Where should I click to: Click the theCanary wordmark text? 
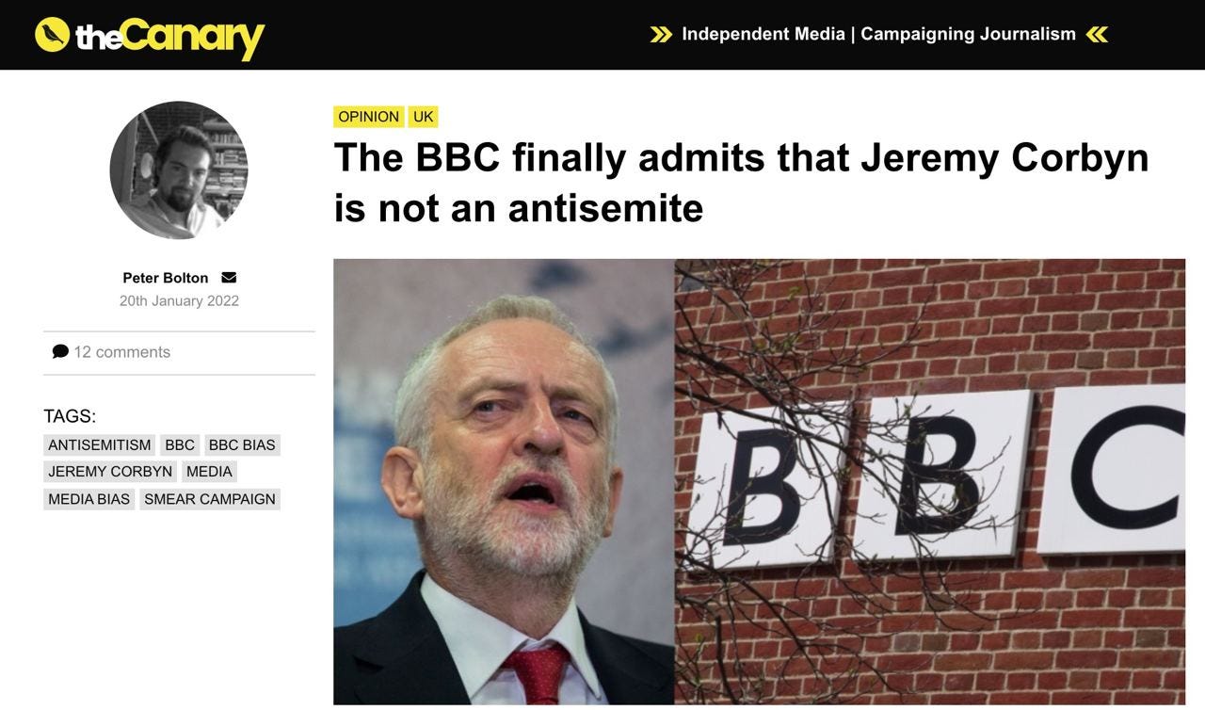[x=169, y=38]
